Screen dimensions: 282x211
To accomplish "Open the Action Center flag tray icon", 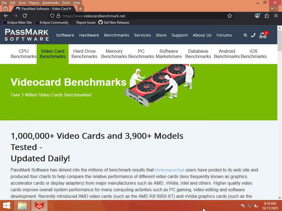I will pyautogui.click(x=243, y=206).
